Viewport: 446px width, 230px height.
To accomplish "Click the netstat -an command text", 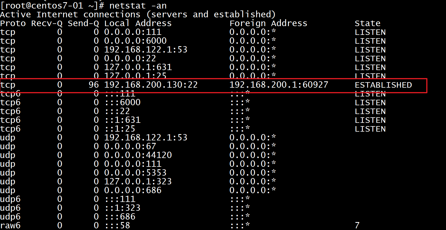I will (138, 5).
